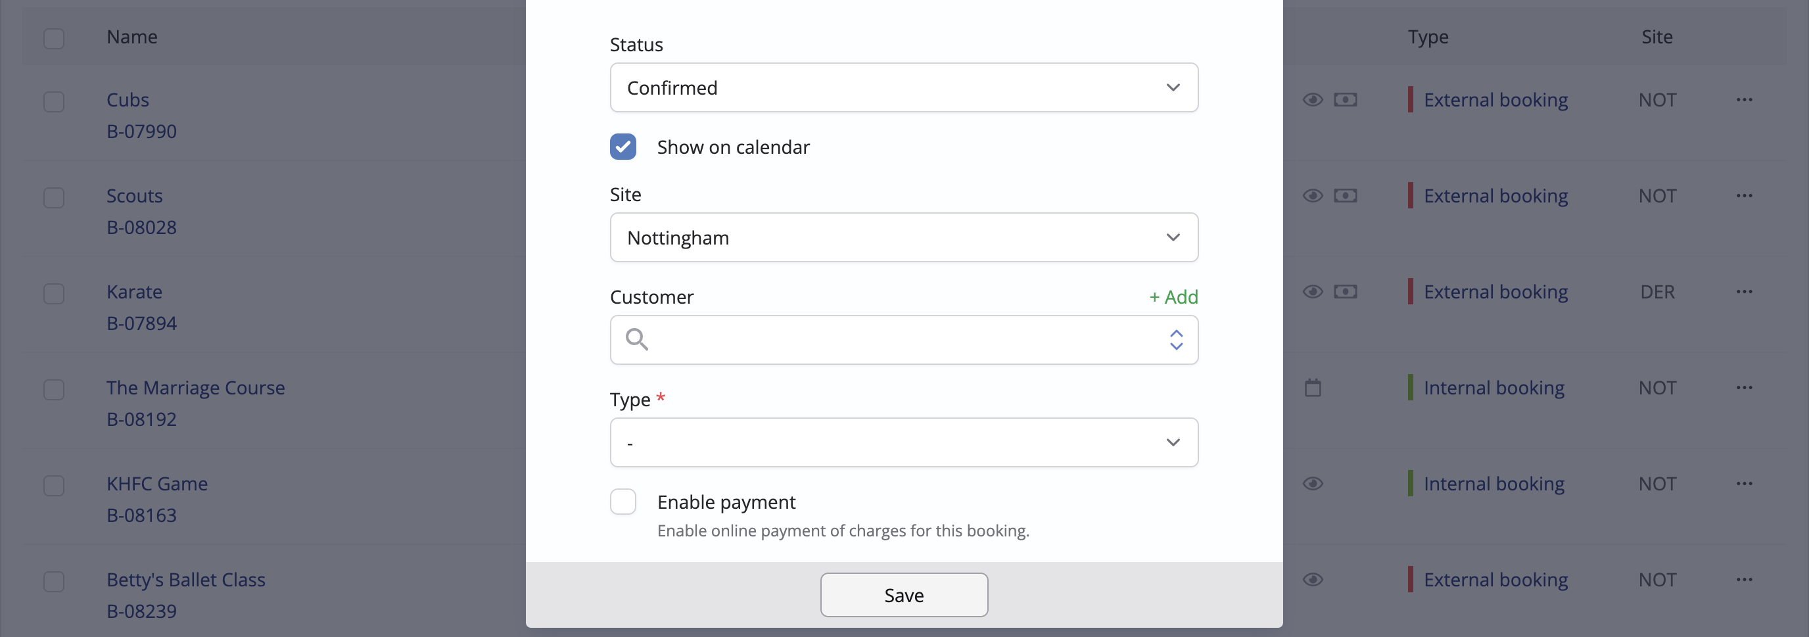Expand the Site dropdown showing Nottingham
Screen dimensions: 1809x637
[904, 237]
